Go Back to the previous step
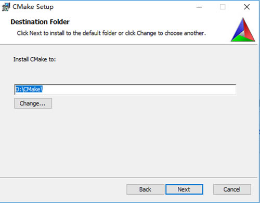Image resolution: width=260 pixels, height=203 pixels. pyautogui.click(x=145, y=189)
